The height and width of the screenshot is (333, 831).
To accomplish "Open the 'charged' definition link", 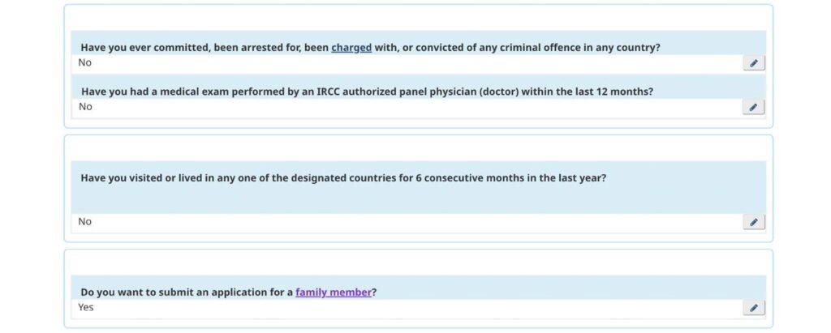I will 351,48.
